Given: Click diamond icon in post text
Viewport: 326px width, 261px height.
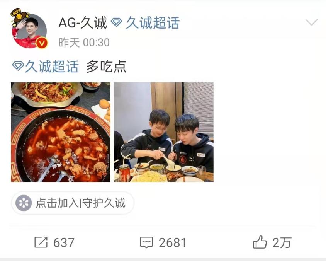Looking at the screenshot, I should coord(18,66).
